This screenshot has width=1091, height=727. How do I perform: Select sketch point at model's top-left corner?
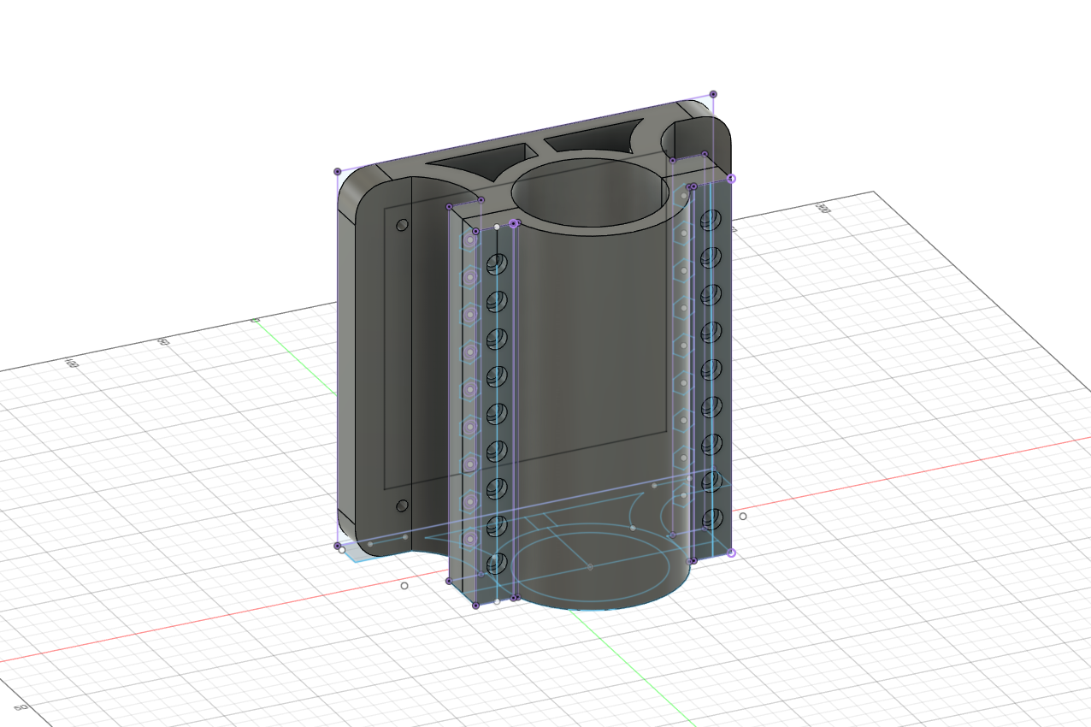pos(337,172)
